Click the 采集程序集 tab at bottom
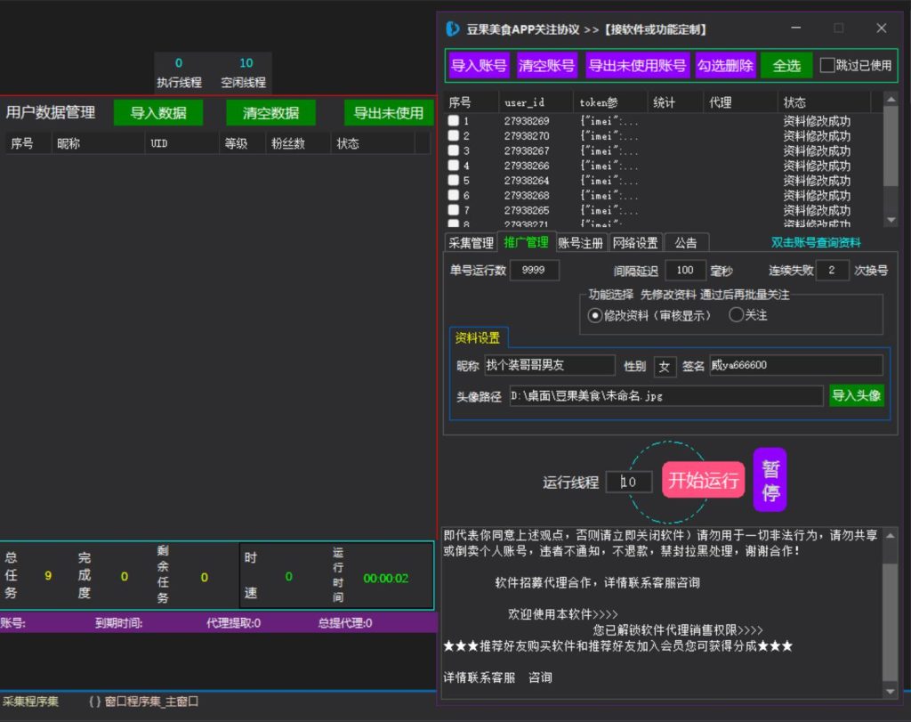The height and width of the screenshot is (722, 911). click(30, 701)
